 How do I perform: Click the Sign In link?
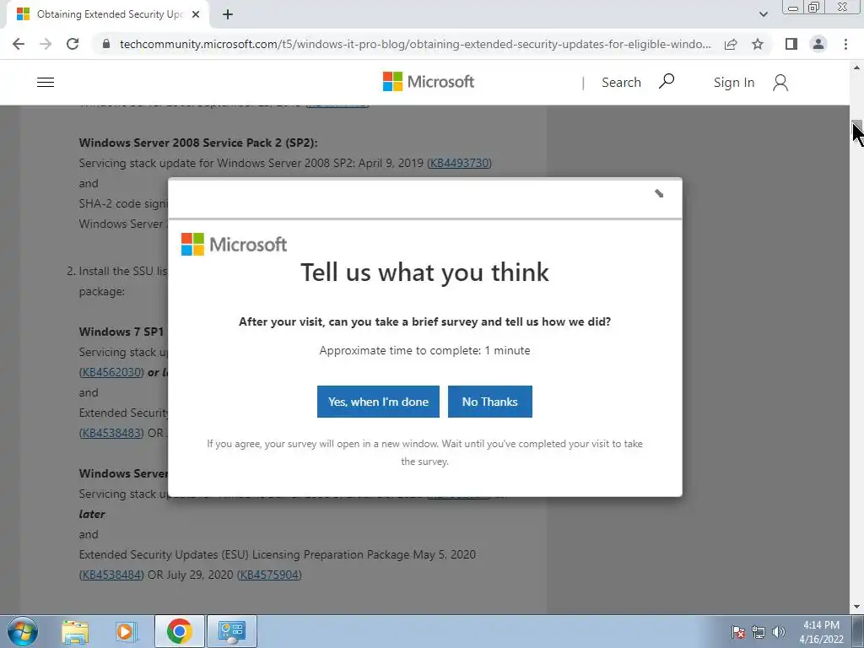click(x=733, y=83)
